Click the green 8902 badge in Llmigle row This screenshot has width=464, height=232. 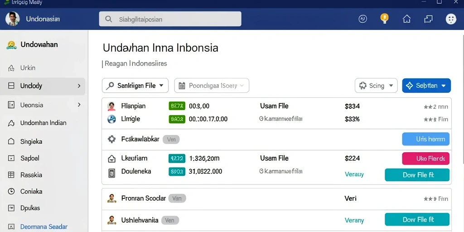[x=177, y=119]
